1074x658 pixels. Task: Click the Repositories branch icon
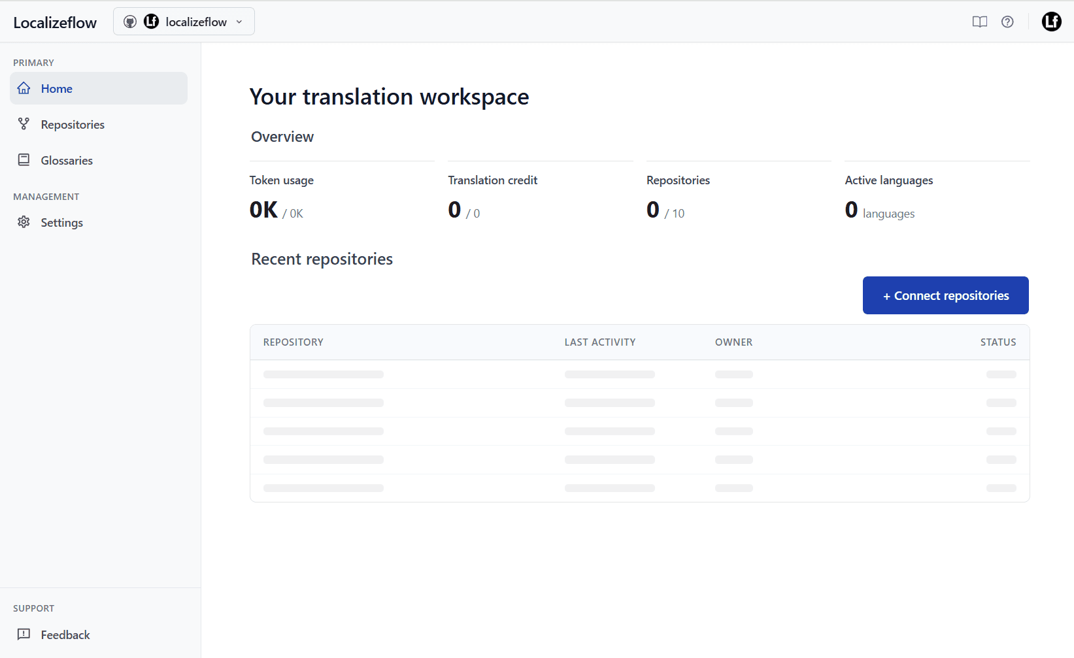click(24, 123)
